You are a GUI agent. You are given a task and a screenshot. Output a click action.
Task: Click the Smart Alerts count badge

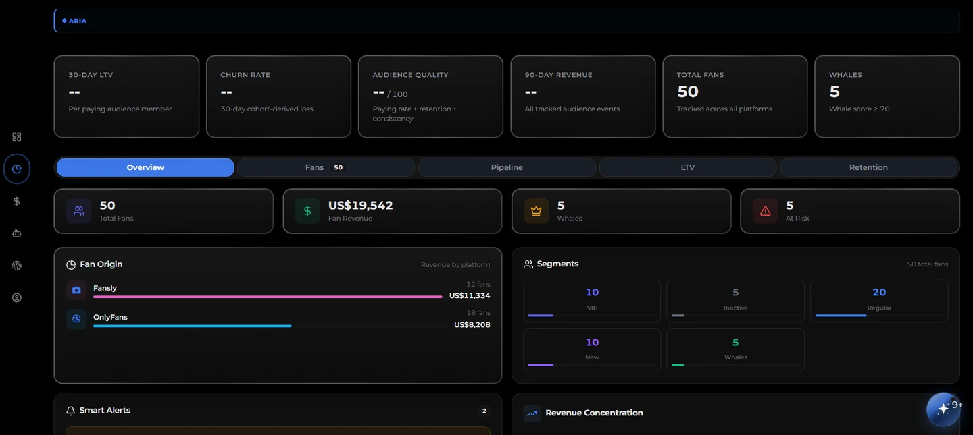coord(484,411)
